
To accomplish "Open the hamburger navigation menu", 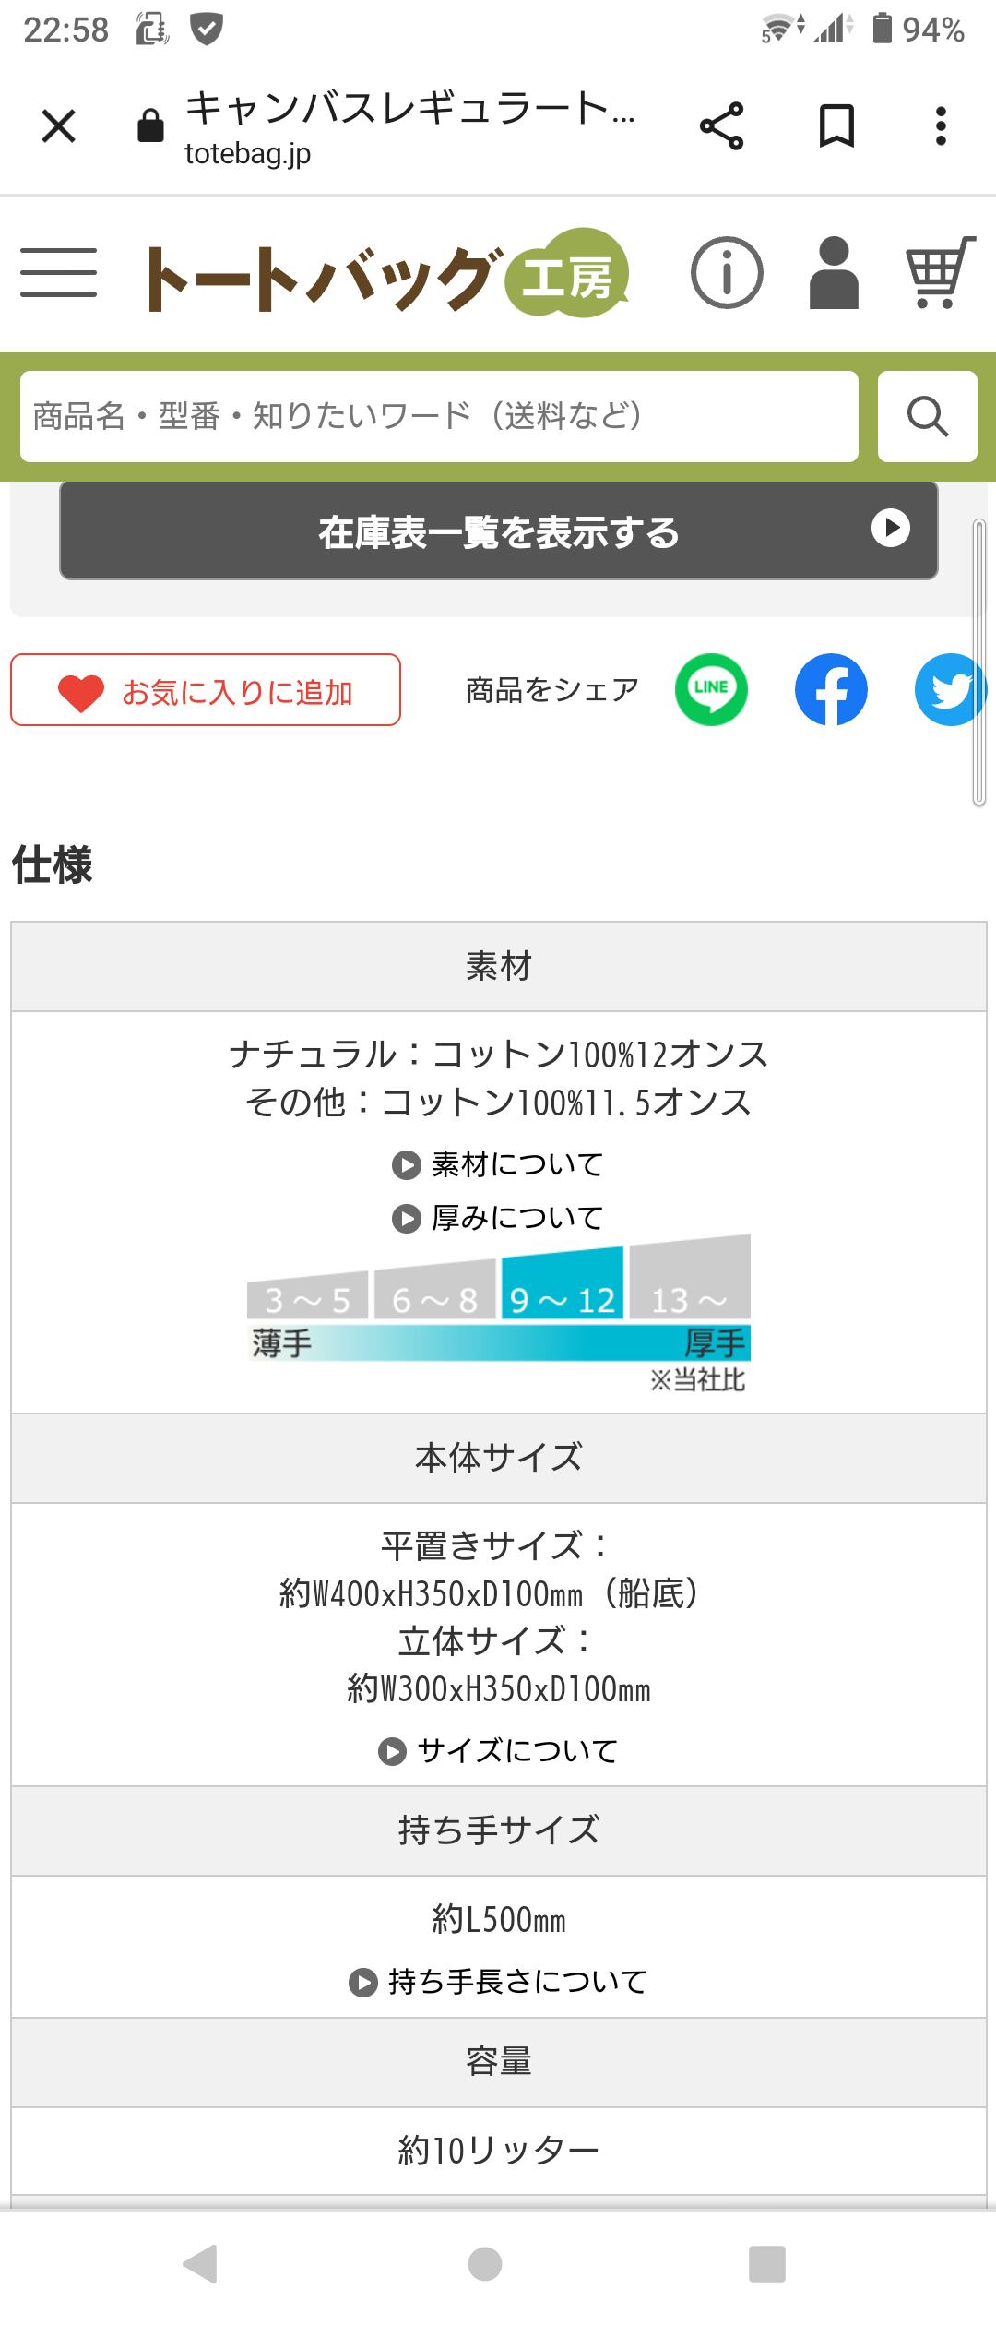I will [58, 273].
